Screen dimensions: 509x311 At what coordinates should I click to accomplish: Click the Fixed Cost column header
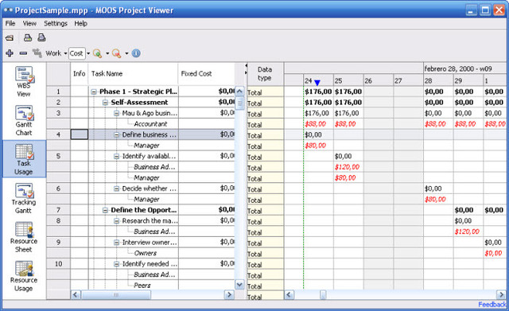[x=207, y=74]
